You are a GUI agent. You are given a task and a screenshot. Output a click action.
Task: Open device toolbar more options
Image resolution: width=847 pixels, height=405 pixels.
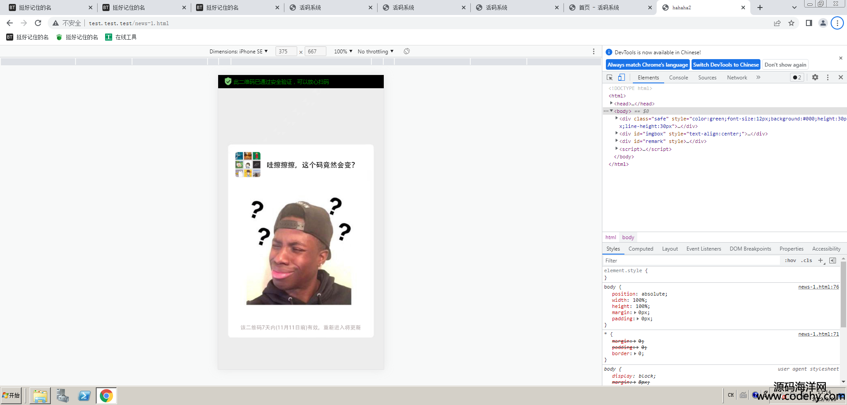(594, 52)
